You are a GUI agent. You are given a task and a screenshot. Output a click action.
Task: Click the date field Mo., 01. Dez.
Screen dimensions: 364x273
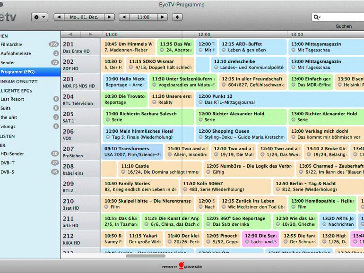pos(84,17)
